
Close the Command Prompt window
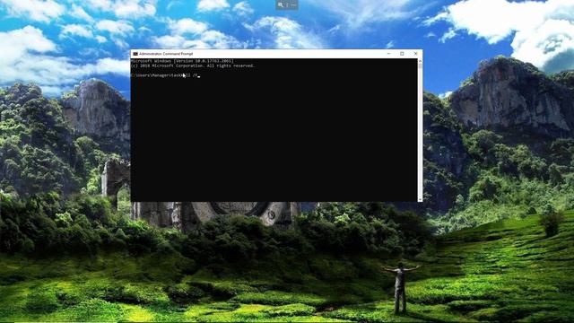tap(415, 54)
